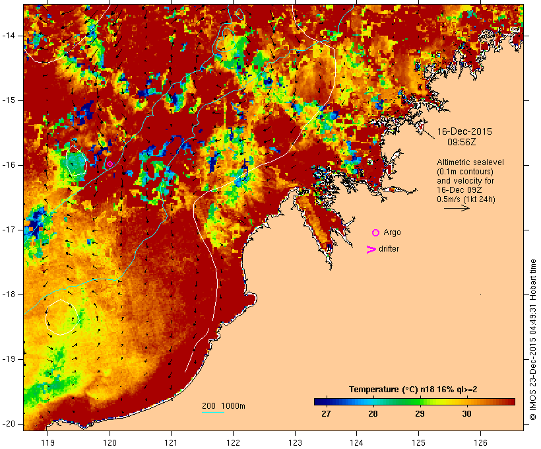Screen dimensions: 541x449
Task: Click the latitude axis label -17
Action: tap(8, 230)
